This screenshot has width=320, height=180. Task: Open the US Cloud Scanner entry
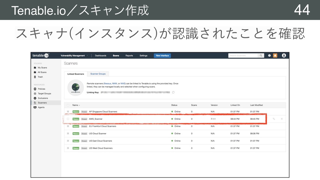pyautogui.click(x=97, y=134)
